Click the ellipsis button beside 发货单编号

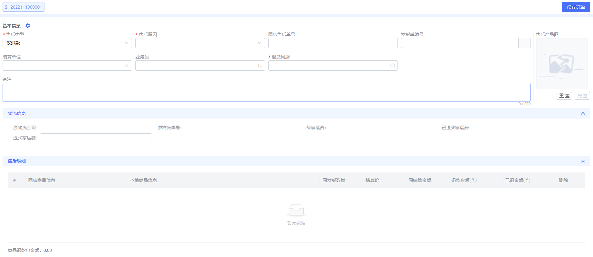pos(524,43)
